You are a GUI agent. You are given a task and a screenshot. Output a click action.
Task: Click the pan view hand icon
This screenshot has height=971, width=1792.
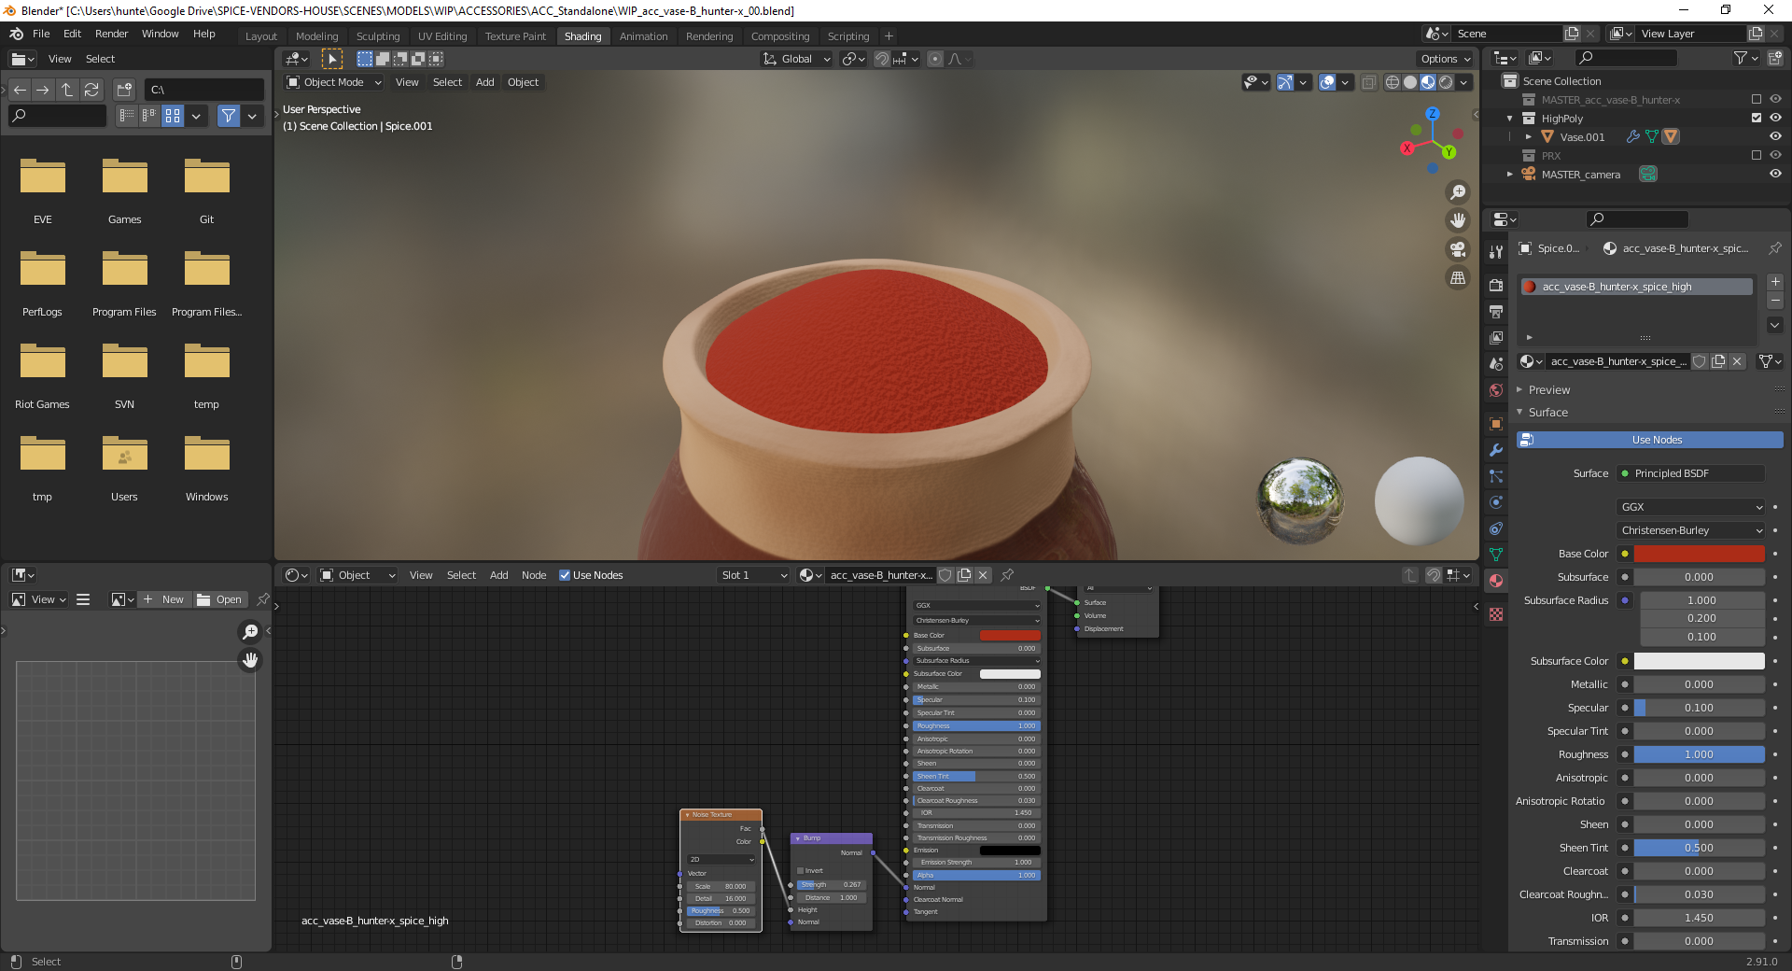[1457, 221]
